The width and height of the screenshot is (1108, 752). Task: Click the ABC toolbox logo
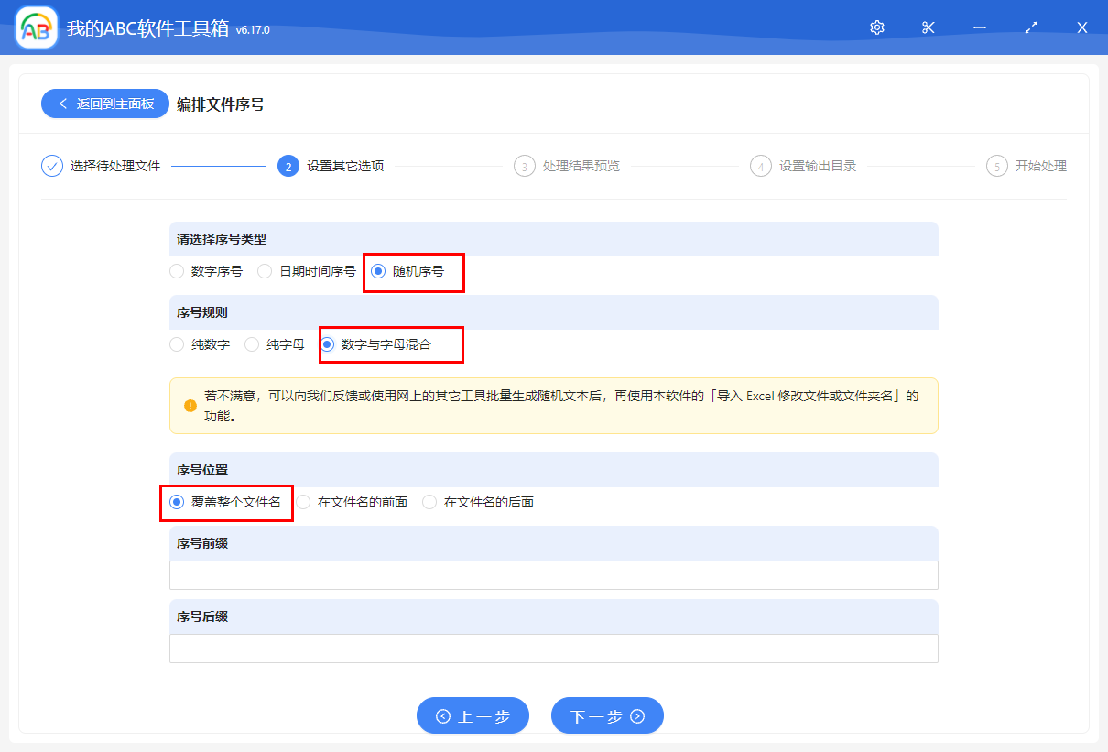click(35, 27)
